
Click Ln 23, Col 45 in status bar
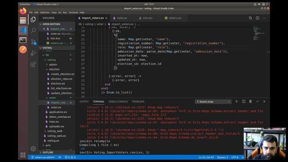pos(206,157)
